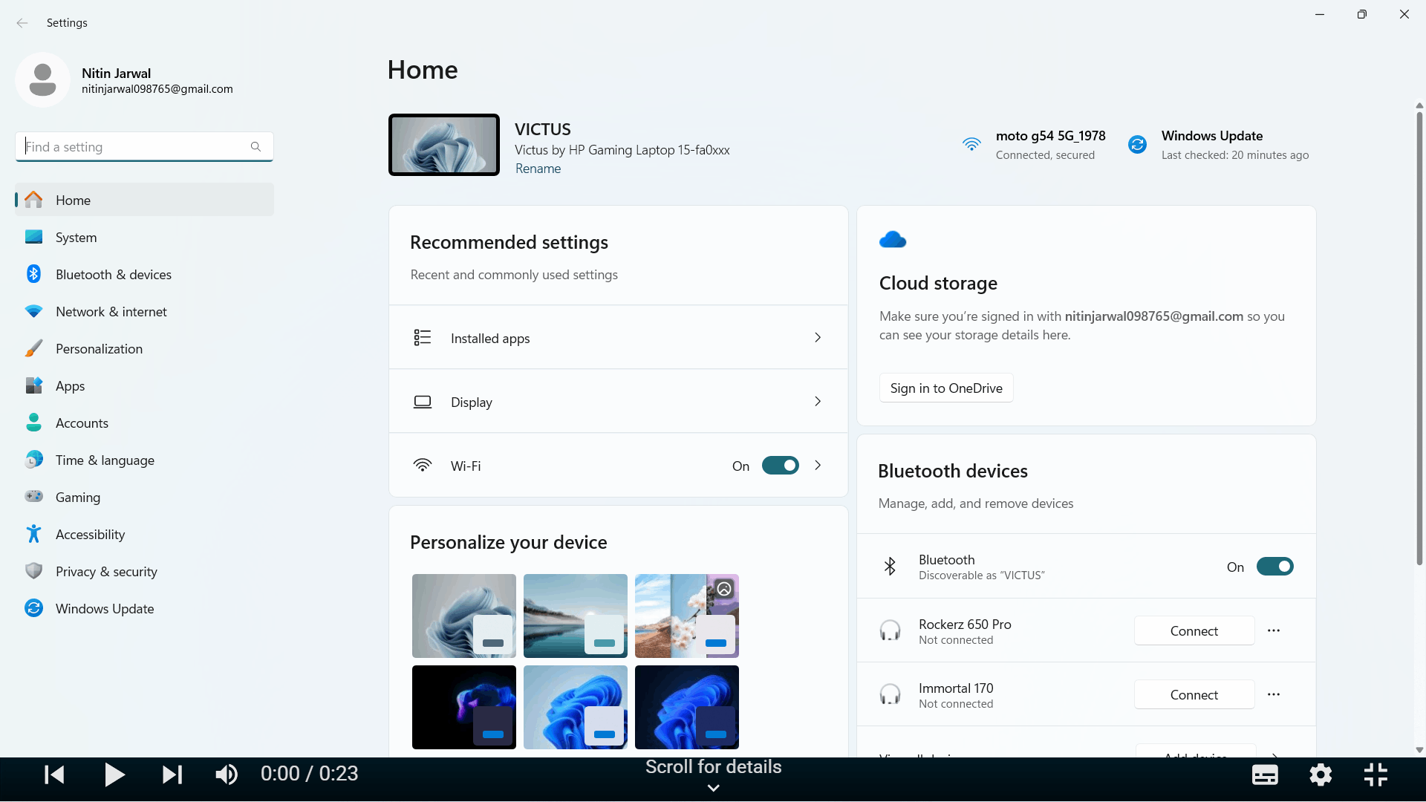Click Rename link under VICTUS

[538, 169]
